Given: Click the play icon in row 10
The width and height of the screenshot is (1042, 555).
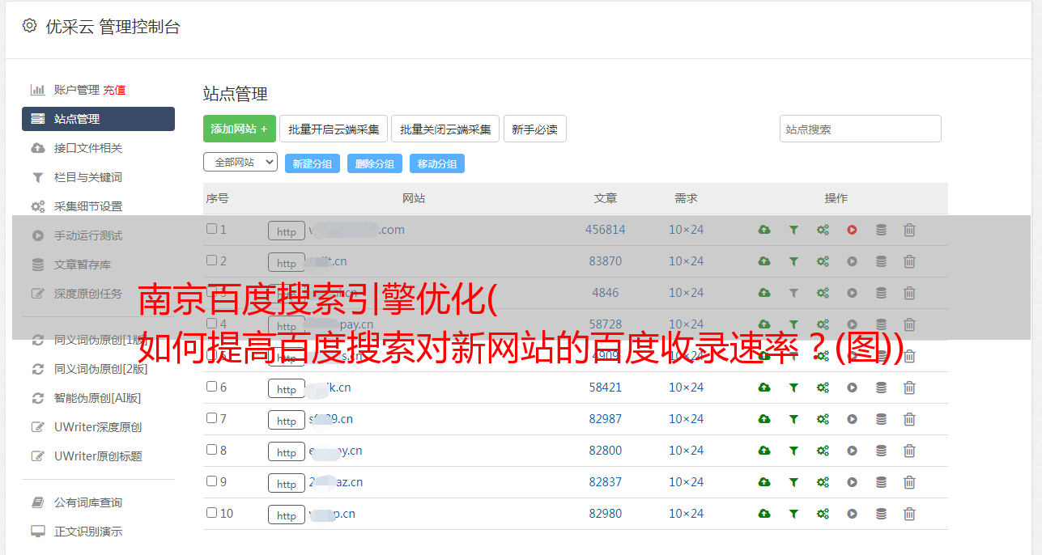Looking at the screenshot, I should [852, 514].
